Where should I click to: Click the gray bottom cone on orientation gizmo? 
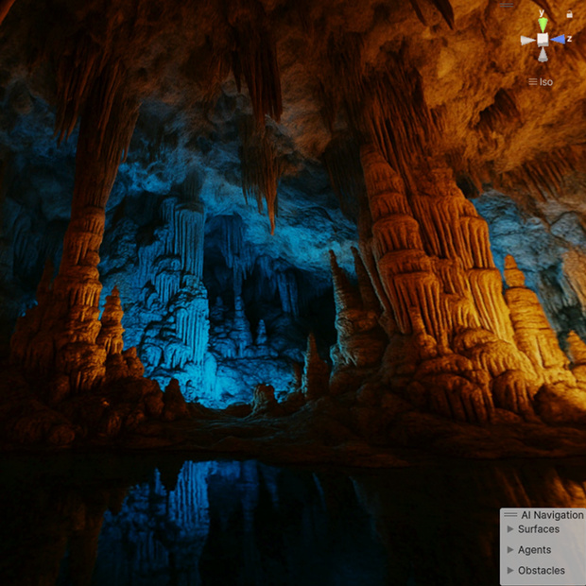click(x=543, y=55)
